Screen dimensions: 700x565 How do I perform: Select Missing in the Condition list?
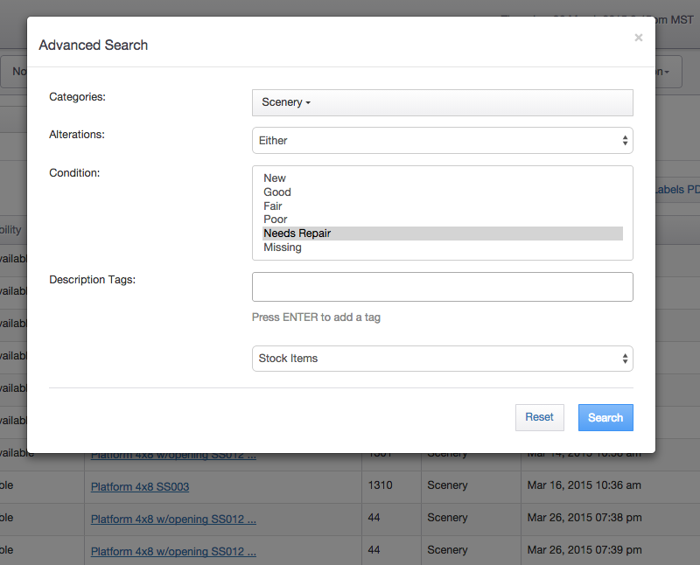(443, 248)
